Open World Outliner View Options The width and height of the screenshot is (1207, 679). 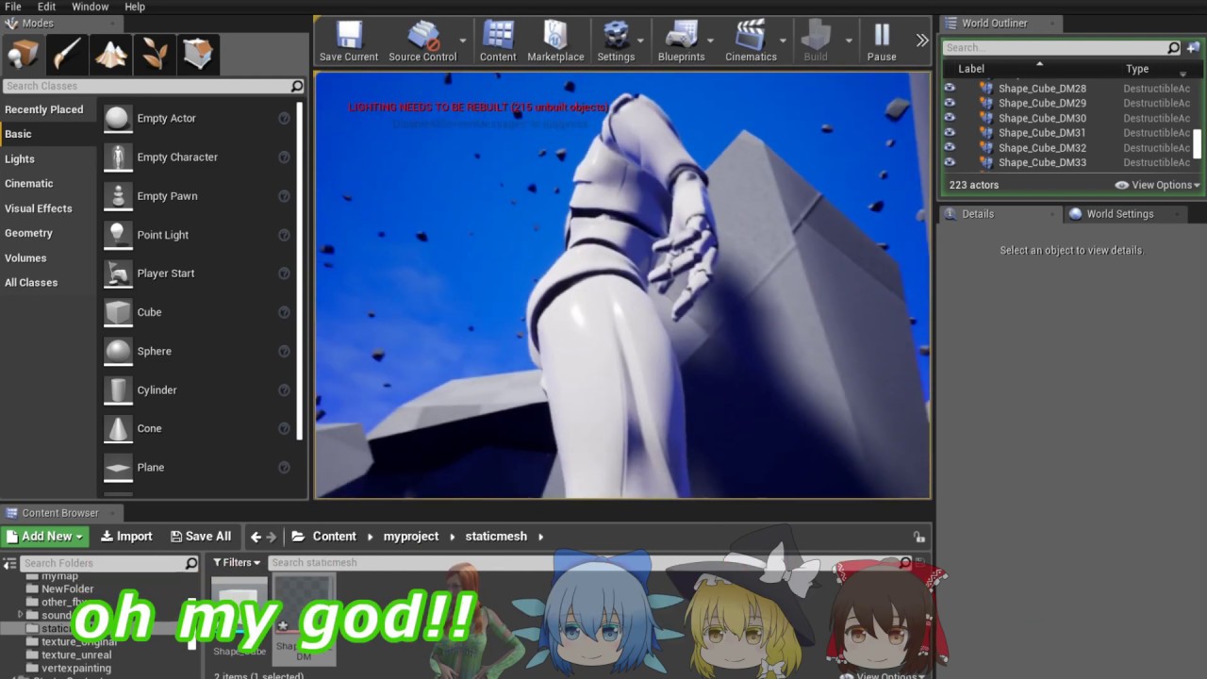[1158, 185]
